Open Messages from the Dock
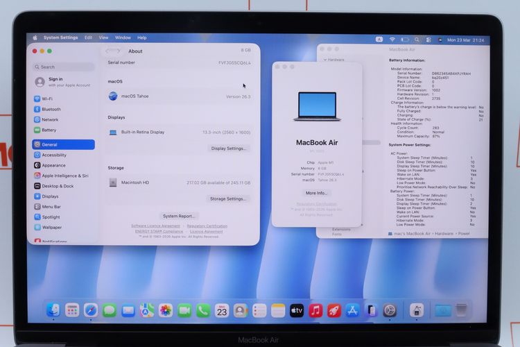520x347 pixels. point(110,310)
